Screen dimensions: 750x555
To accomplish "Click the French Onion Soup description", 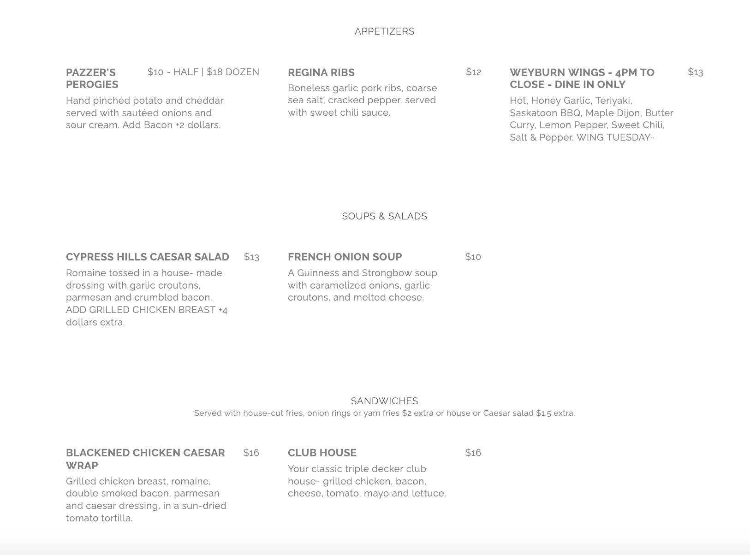I will click(362, 285).
